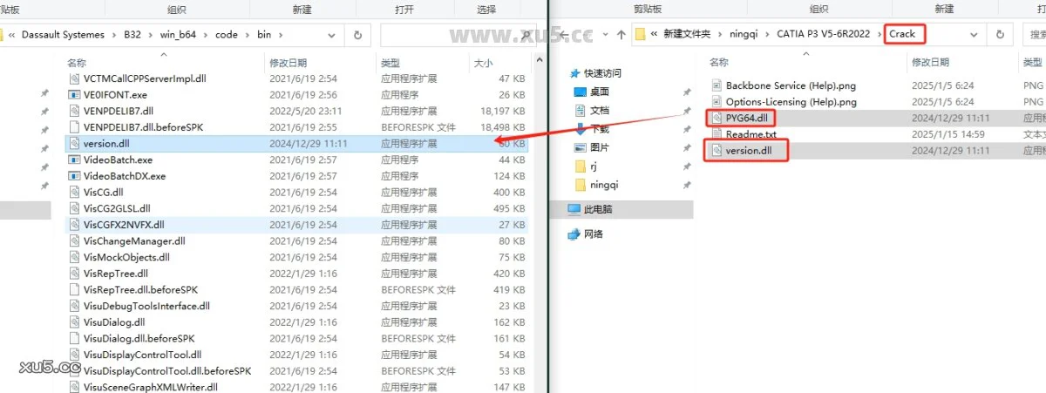
Task: Expand the chevron after 'bin' in the breadcrumb
Action: (x=282, y=35)
